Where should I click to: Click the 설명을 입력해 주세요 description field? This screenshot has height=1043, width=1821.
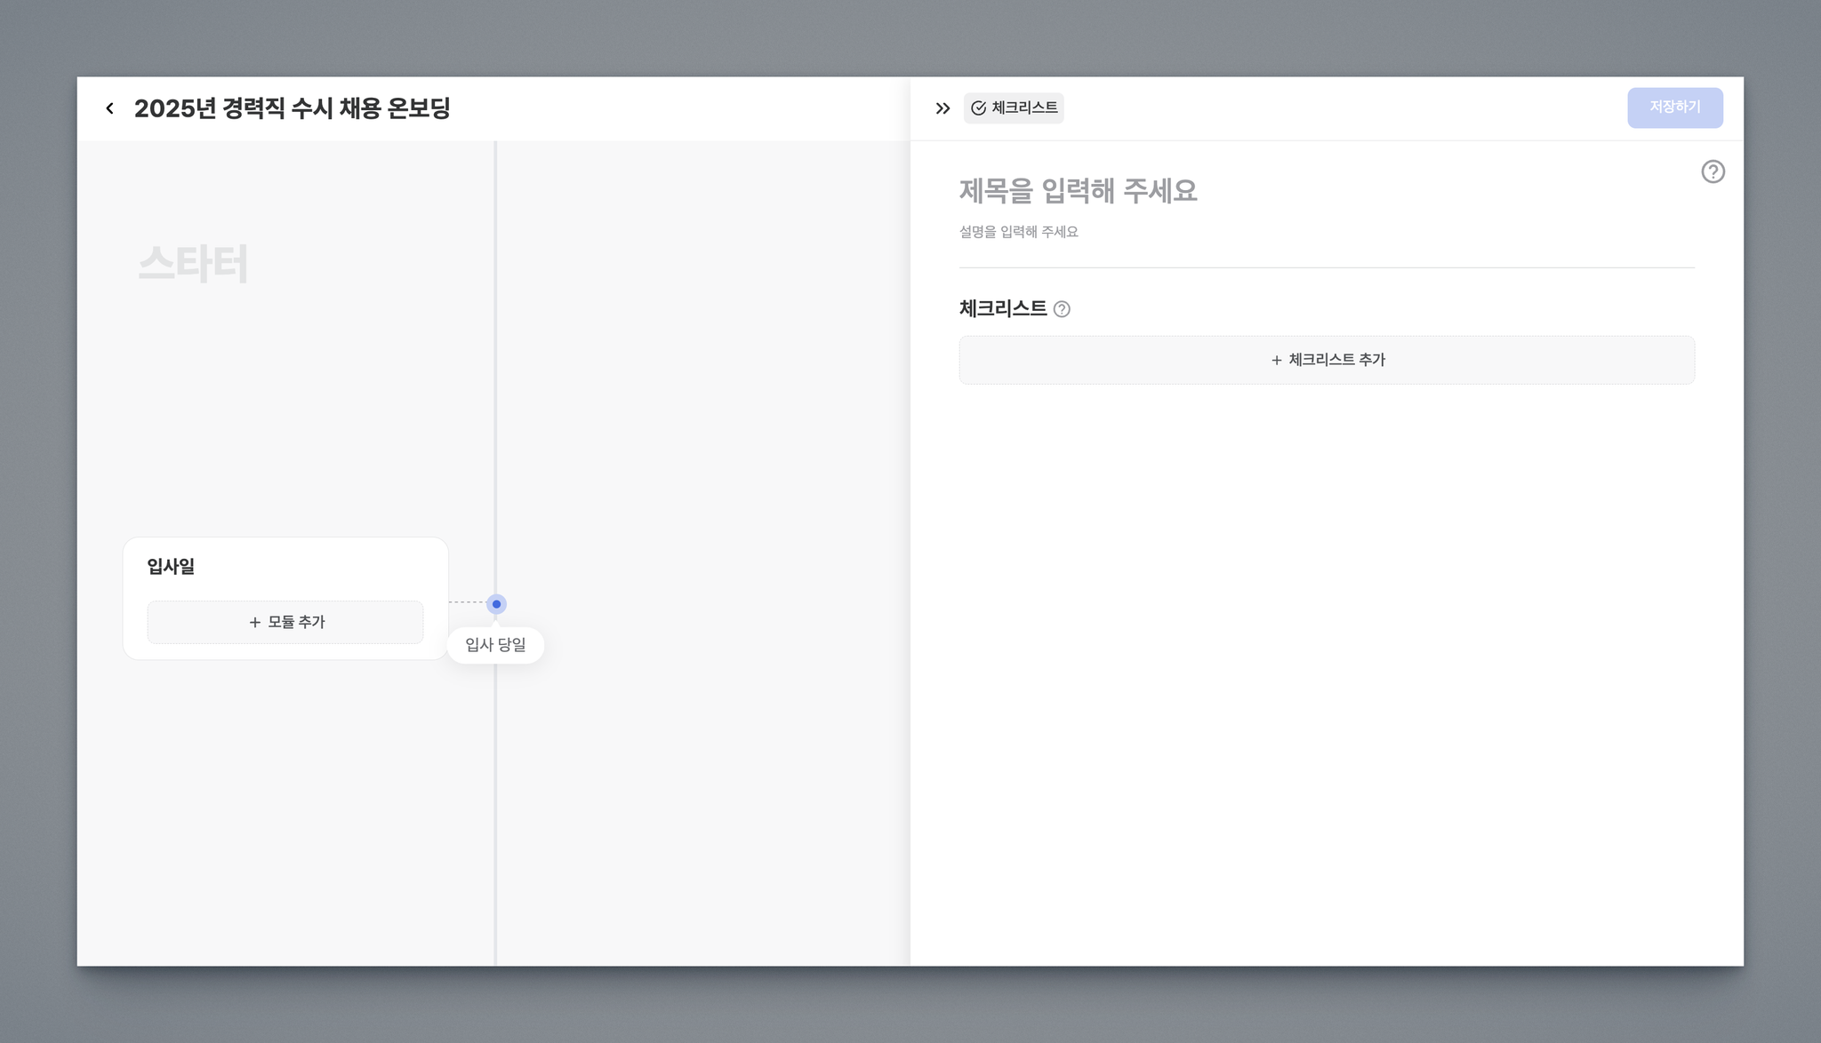pos(1018,232)
